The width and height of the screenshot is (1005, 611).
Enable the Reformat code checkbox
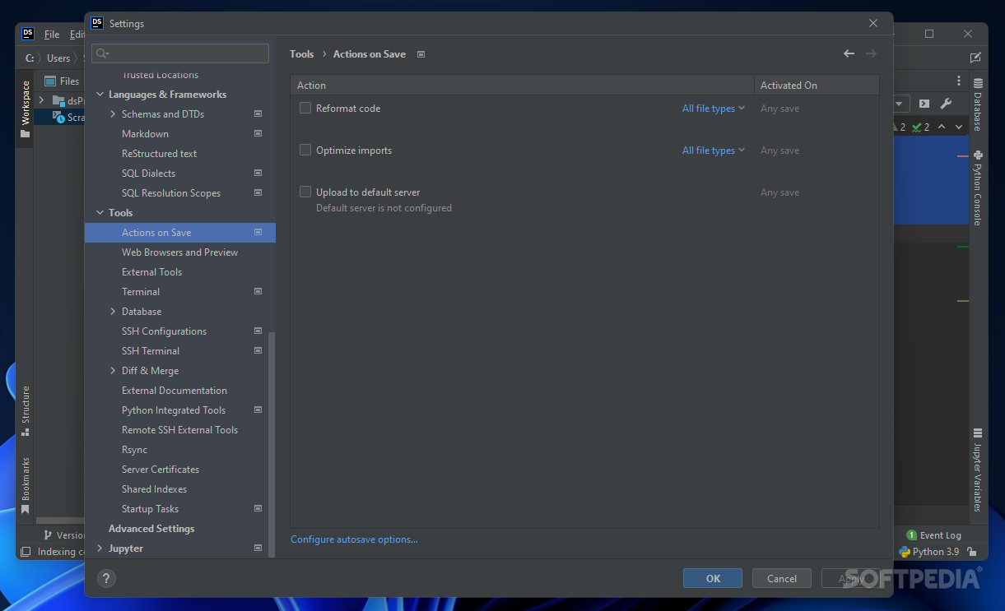(x=305, y=108)
